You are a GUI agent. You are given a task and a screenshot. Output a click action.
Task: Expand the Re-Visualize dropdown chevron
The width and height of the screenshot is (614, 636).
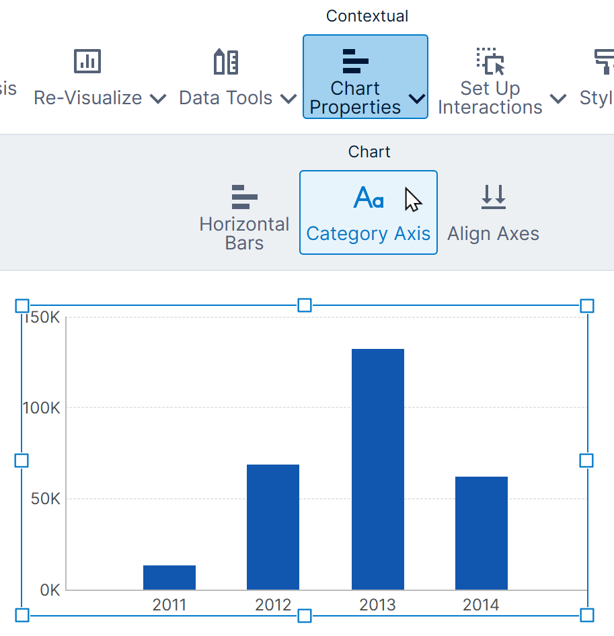coord(159,98)
